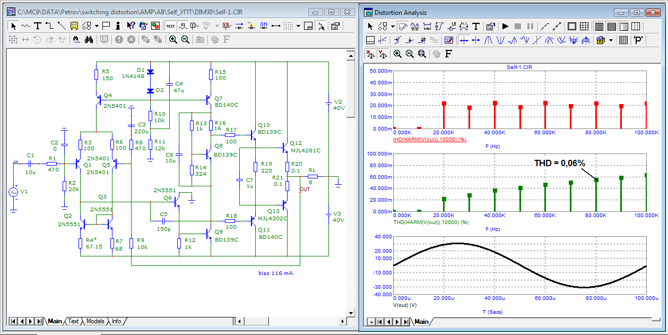Select the arrow Select Mode tool in schematic toolbar
The width and height of the screenshot is (668, 335).
point(13,25)
